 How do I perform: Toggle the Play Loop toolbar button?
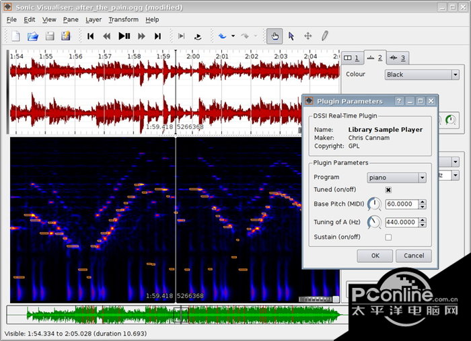point(197,36)
